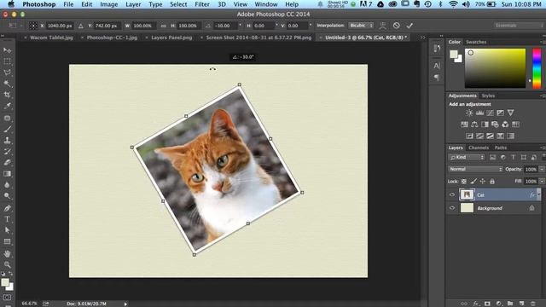The height and width of the screenshot is (307, 546).
Task: Open status bar document info arrow
Action: [x=125, y=304]
